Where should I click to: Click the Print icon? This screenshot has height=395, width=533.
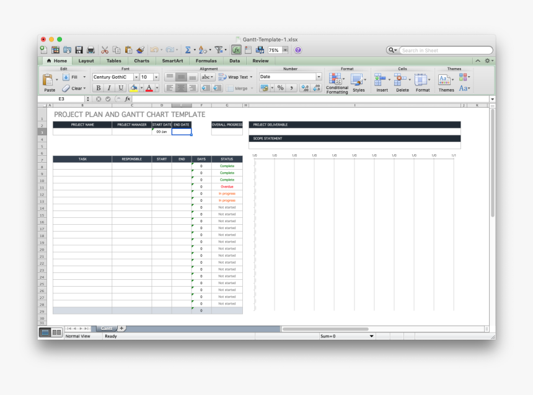point(90,50)
